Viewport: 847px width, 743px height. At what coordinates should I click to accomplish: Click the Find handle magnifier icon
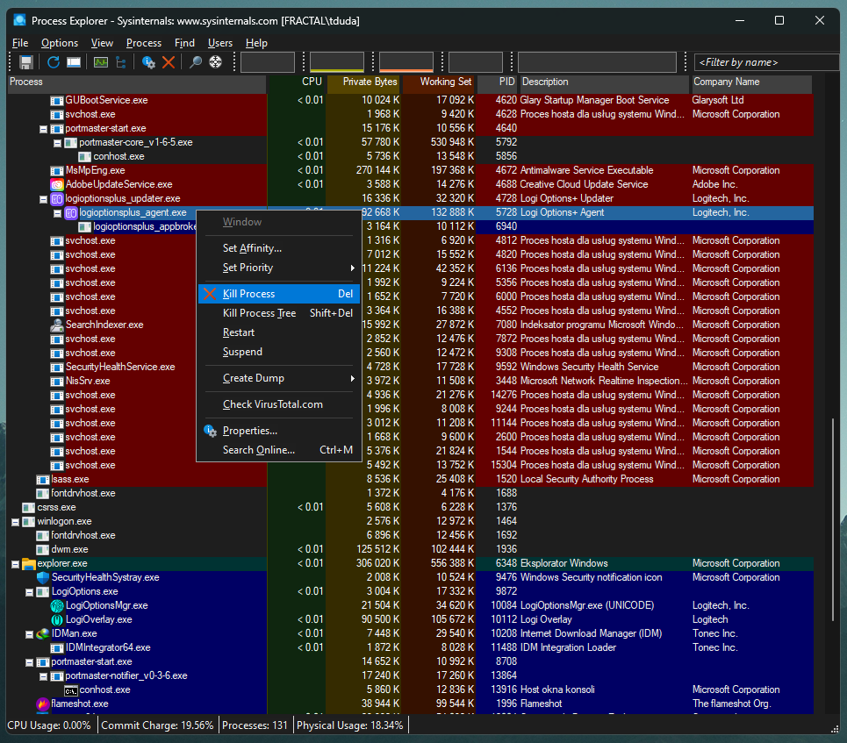pos(196,62)
